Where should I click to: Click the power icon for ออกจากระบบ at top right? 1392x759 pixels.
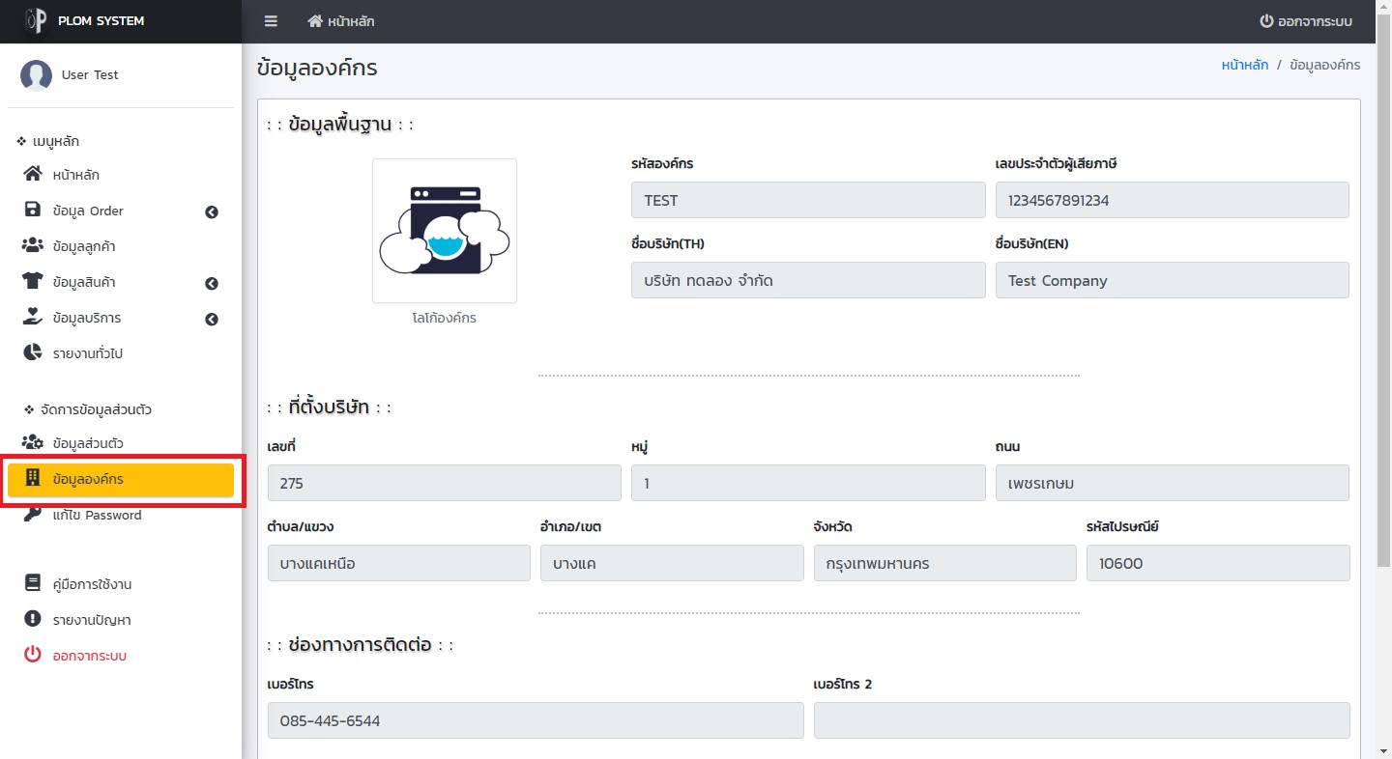coord(1265,21)
